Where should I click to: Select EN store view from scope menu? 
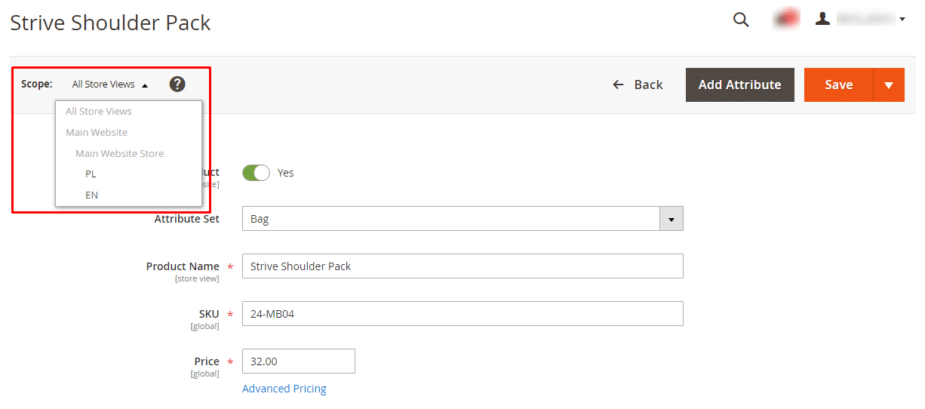point(91,195)
